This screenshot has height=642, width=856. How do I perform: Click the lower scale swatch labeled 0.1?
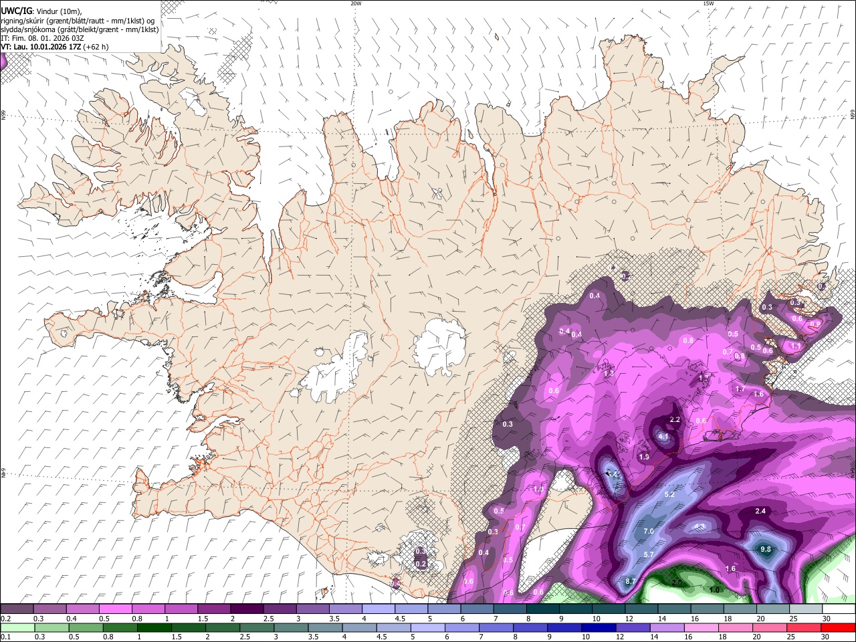click(18, 627)
